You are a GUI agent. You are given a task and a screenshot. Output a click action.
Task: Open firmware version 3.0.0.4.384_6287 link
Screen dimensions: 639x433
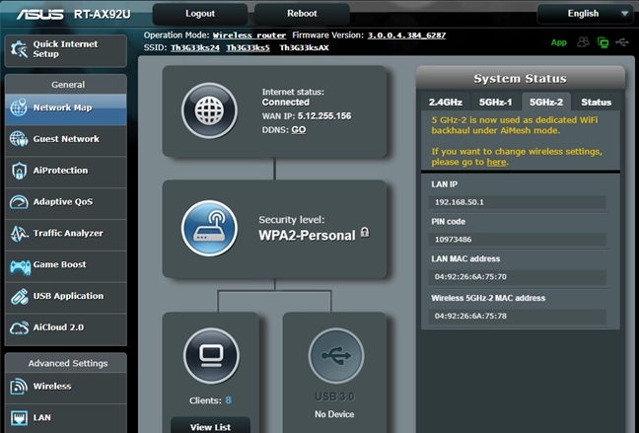pos(406,36)
